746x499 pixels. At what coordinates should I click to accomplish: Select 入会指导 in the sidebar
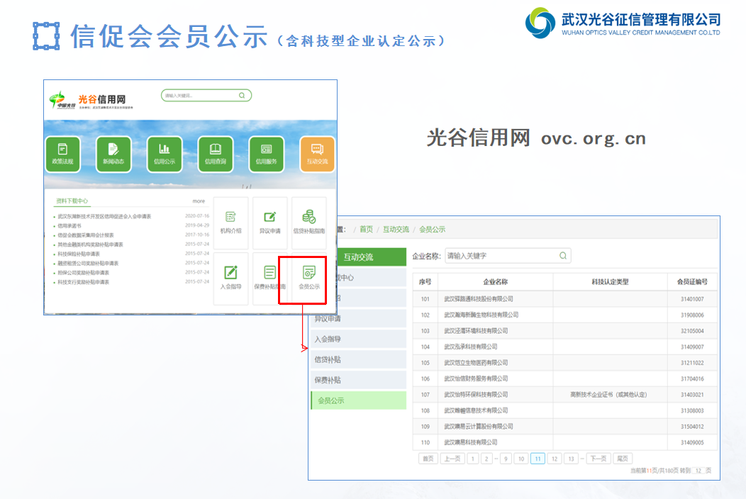359,340
